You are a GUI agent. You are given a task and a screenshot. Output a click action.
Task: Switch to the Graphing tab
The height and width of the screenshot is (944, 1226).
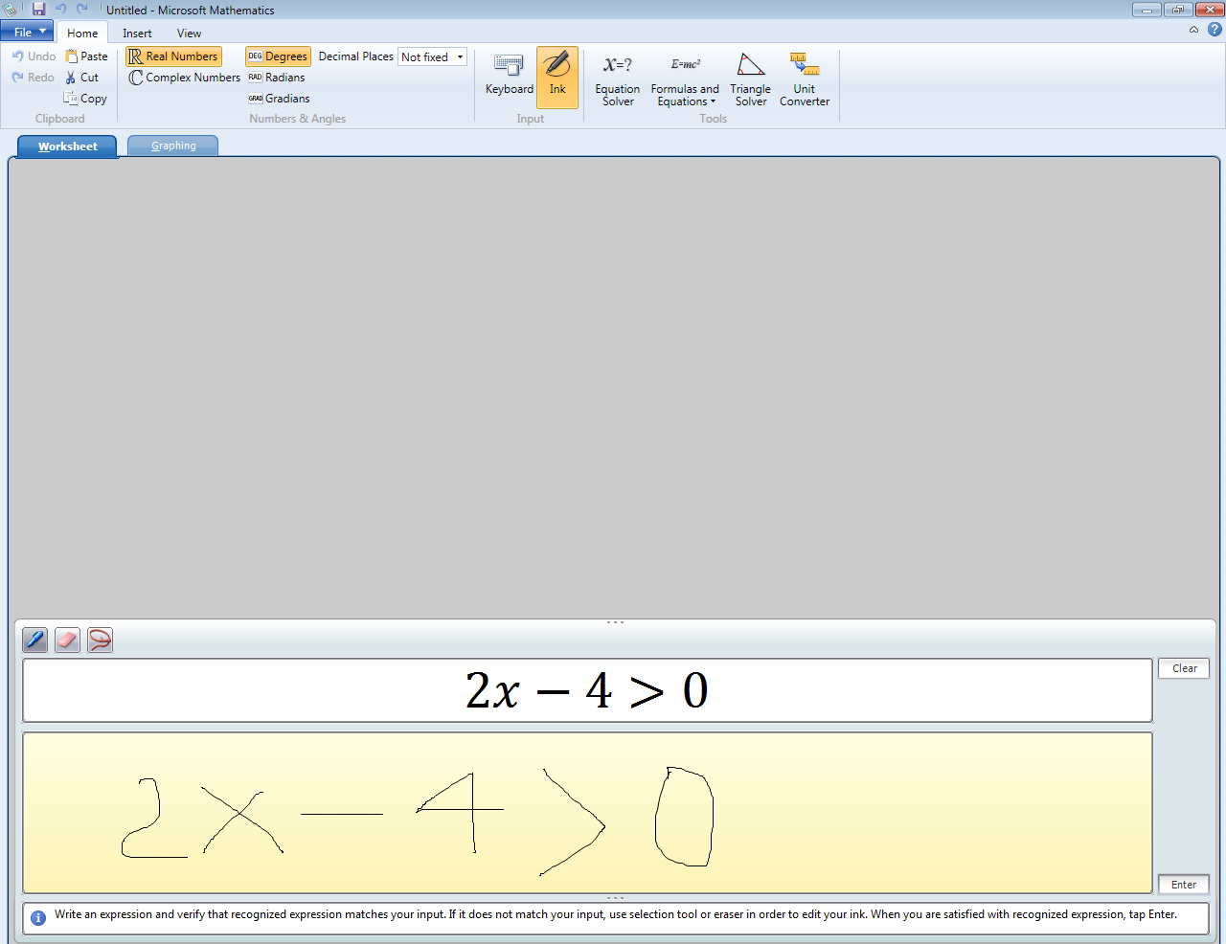(x=173, y=146)
